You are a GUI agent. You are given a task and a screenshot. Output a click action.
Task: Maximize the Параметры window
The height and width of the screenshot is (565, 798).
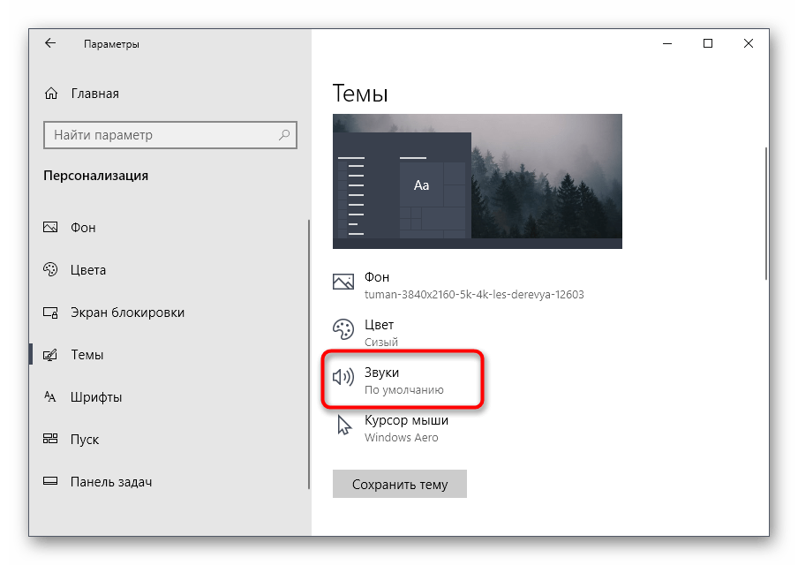click(x=708, y=43)
